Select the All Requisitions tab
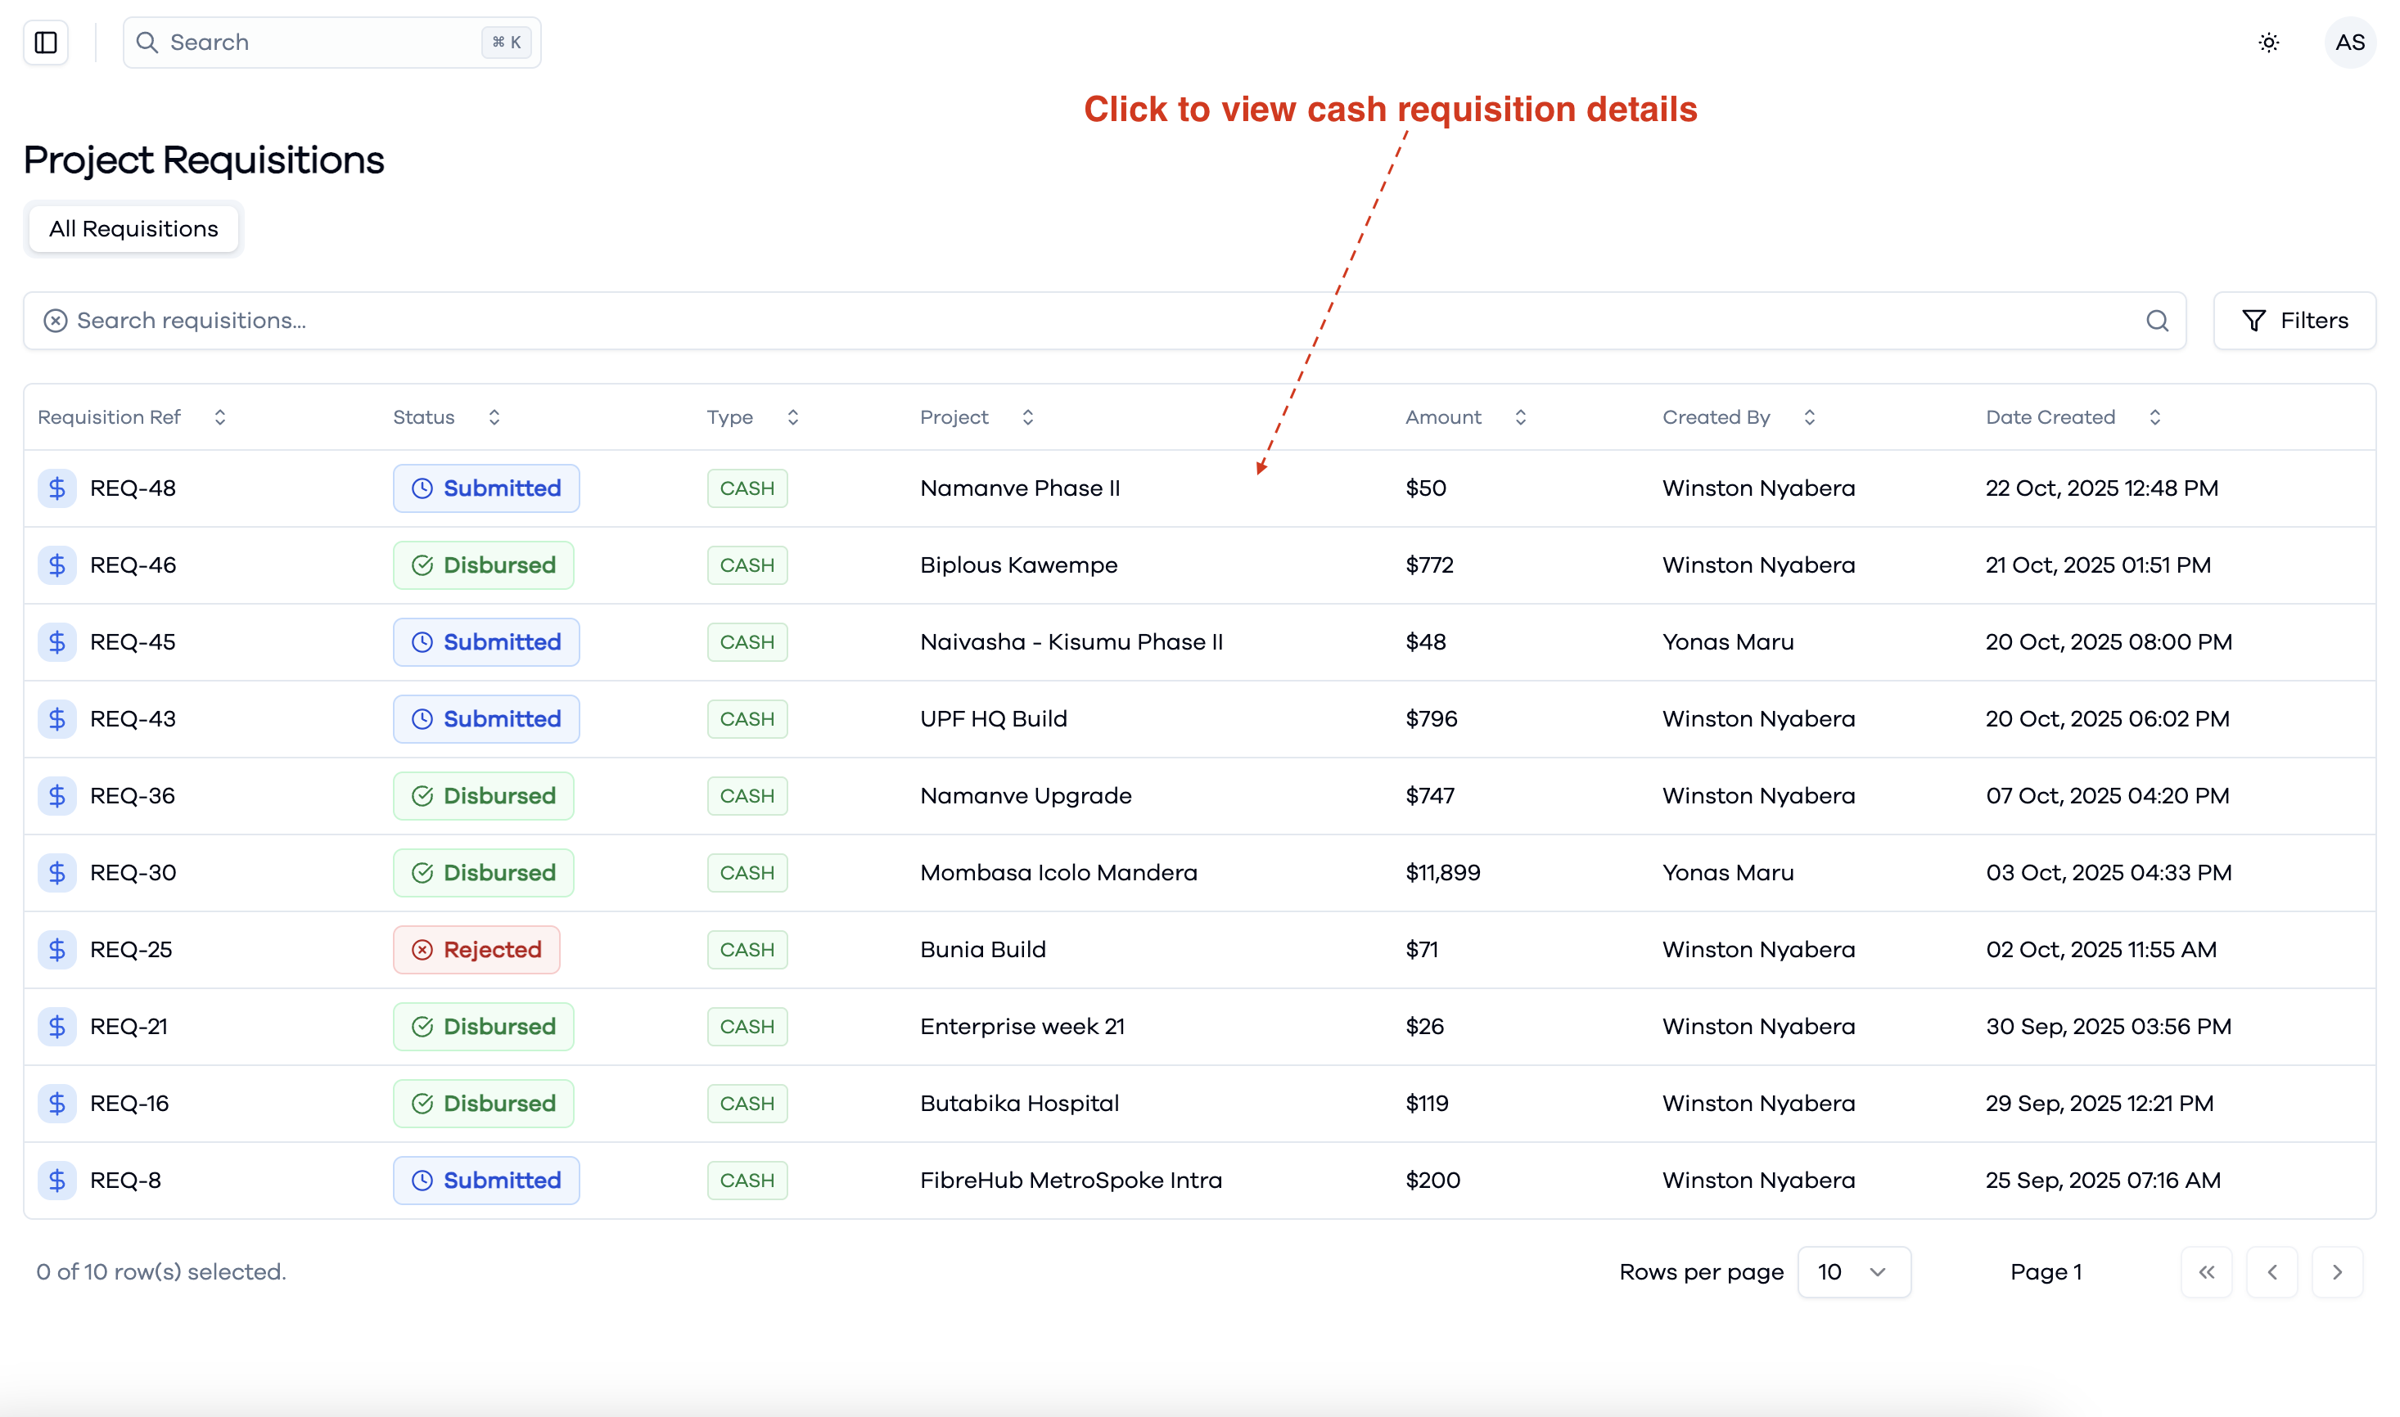The image size is (2400, 1417). point(133,229)
